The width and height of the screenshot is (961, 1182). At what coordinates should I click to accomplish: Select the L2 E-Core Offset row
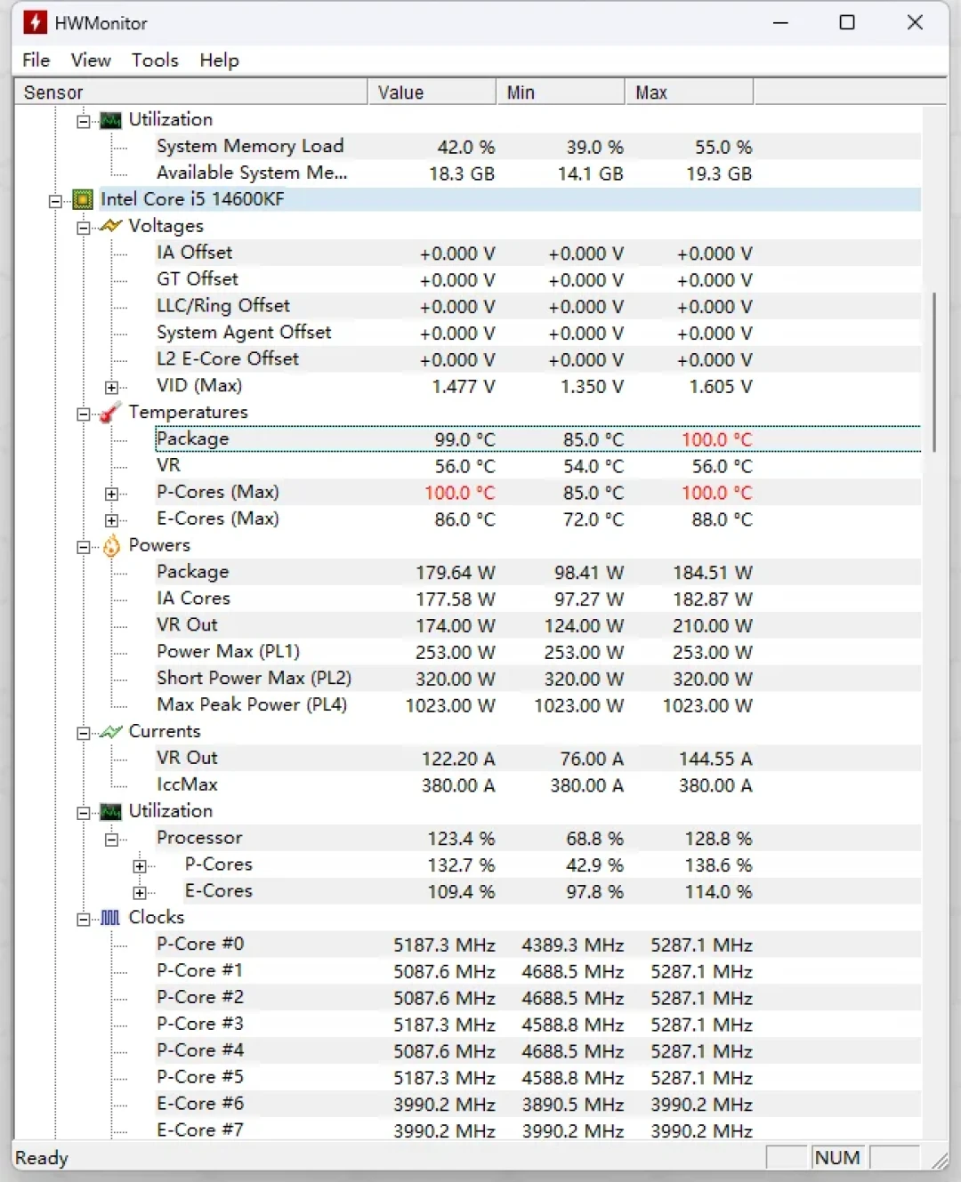tap(538, 359)
